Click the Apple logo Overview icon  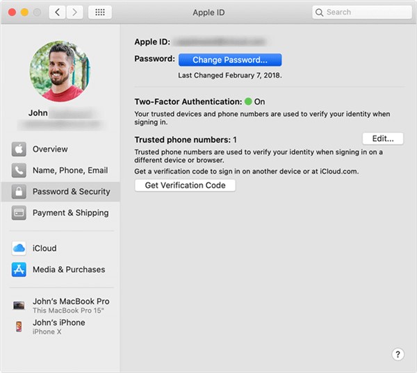point(19,149)
